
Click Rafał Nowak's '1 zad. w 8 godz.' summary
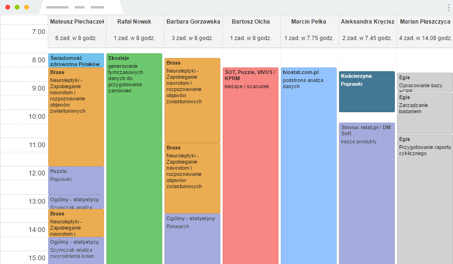coord(134,38)
